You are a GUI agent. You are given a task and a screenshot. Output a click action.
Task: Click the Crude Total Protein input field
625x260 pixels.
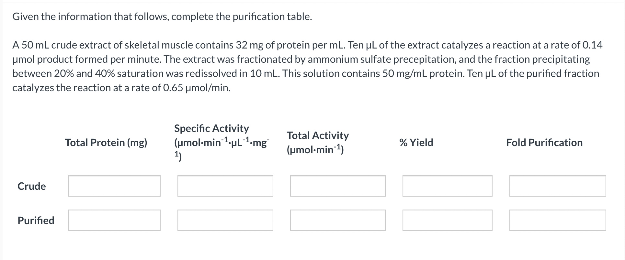tap(114, 186)
